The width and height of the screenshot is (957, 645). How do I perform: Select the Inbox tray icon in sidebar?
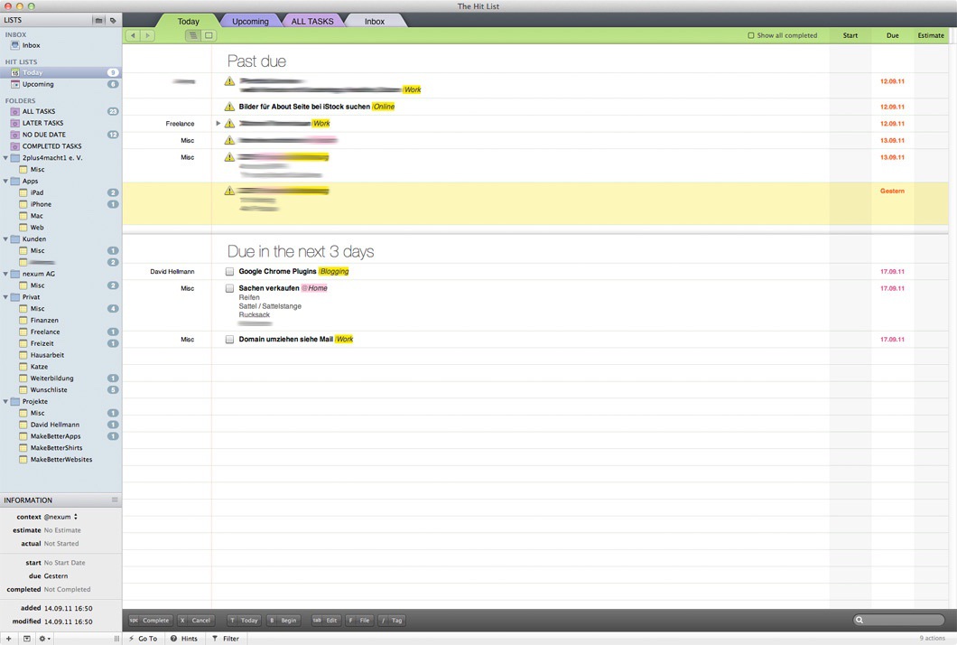point(15,45)
